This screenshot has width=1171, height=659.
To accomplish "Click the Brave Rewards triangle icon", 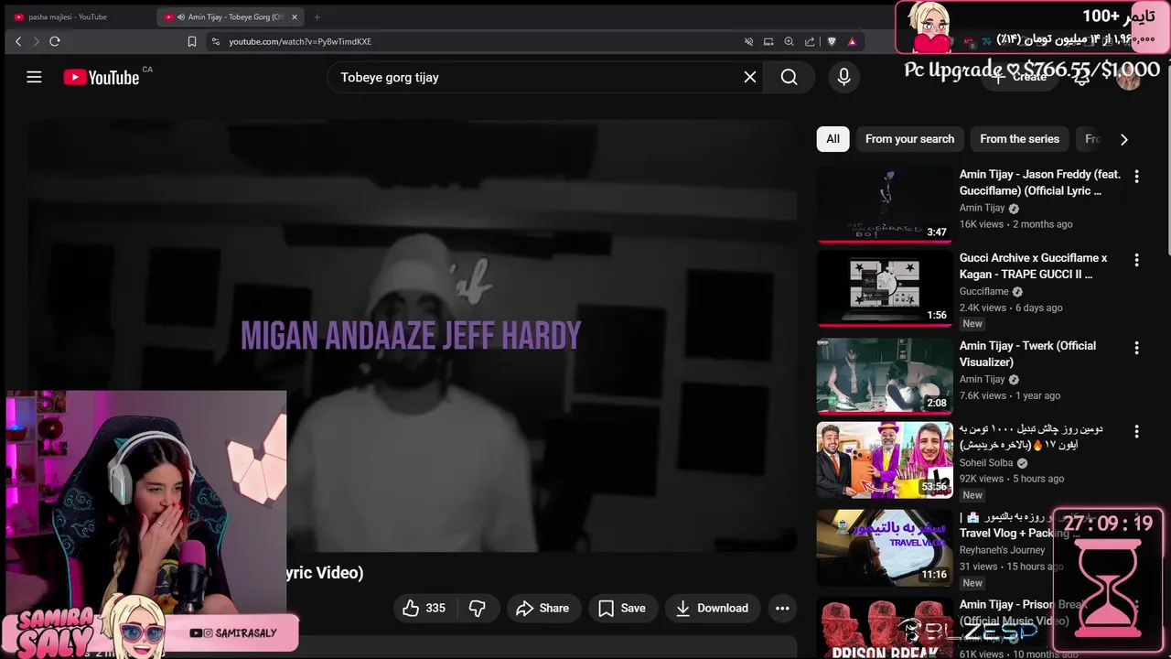I will point(852,41).
